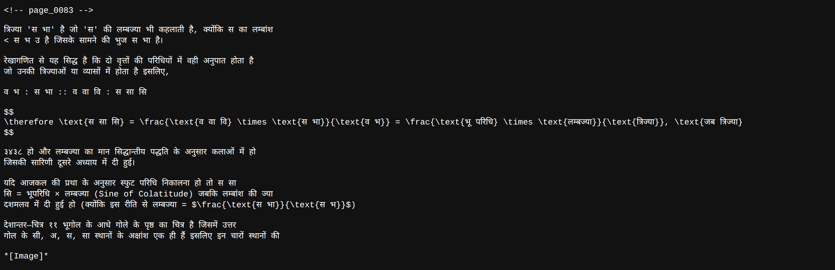Click the word 'रेखागणित' in the second paragraph
The image size is (835, 270).
point(19,60)
